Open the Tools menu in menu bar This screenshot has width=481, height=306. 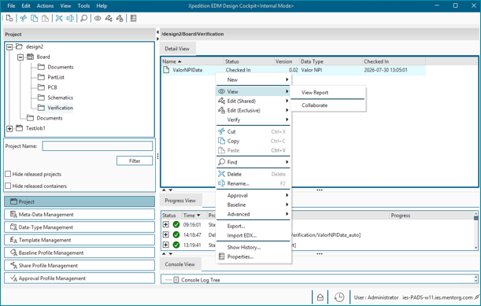[x=83, y=6]
